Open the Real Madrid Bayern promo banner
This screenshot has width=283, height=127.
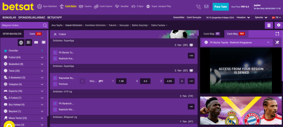(x=241, y=110)
